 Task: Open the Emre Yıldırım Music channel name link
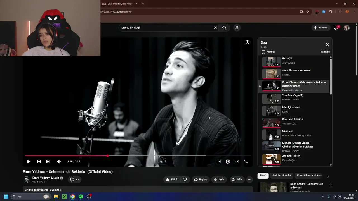[46, 178]
